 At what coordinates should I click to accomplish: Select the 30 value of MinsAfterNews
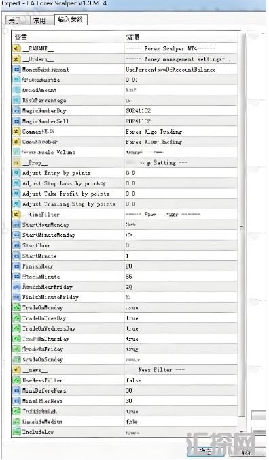tap(181, 401)
